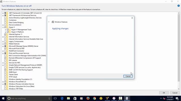Screen dimensions: 181x101
Task: Open the Camtasia C icon on taskbar
Action: pyautogui.click(x=120, y=98)
